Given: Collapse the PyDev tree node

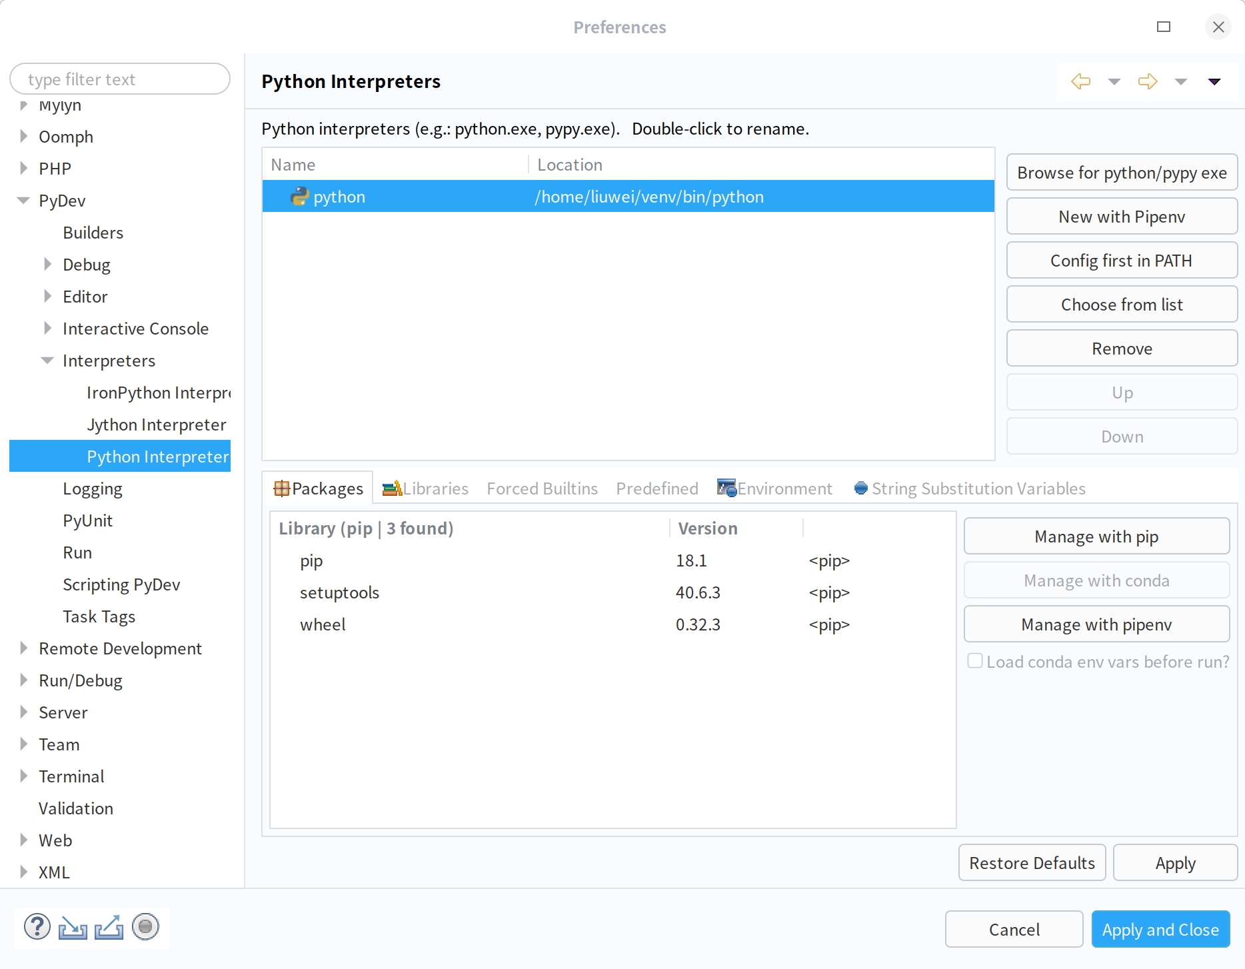Looking at the screenshot, I should tap(24, 200).
